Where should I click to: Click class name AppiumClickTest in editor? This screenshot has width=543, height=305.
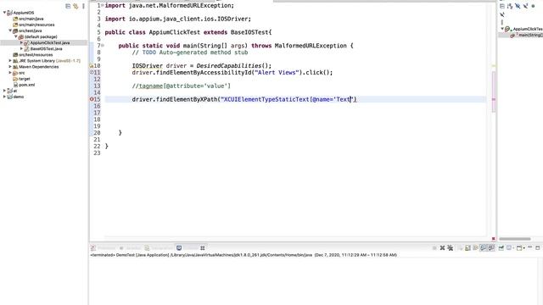[175, 32]
